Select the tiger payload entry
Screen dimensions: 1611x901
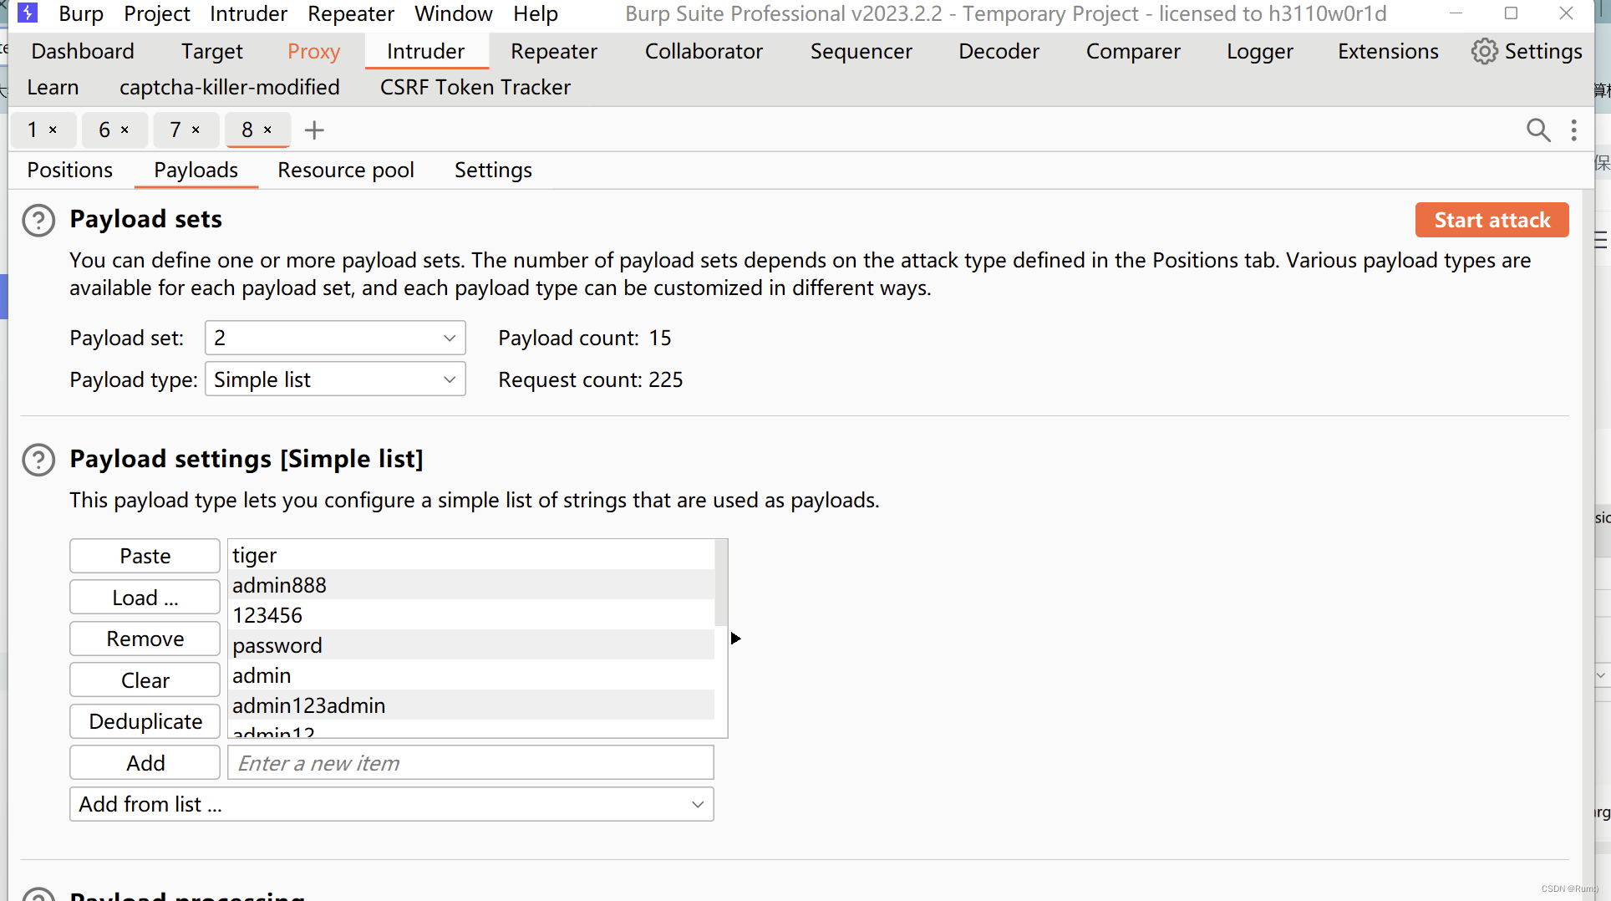click(471, 555)
